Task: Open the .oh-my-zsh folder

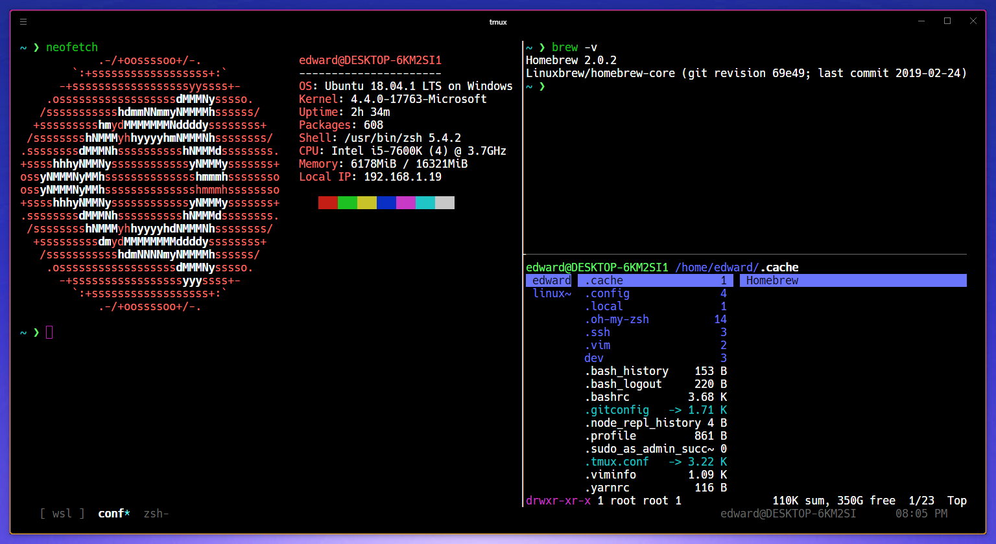Action: (x=617, y=319)
